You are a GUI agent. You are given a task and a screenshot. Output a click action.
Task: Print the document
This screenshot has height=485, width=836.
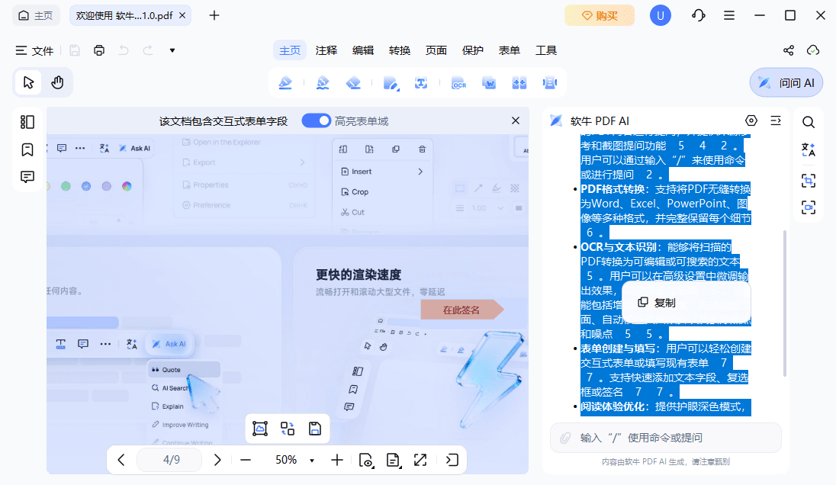pyautogui.click(x=99, y=50)
